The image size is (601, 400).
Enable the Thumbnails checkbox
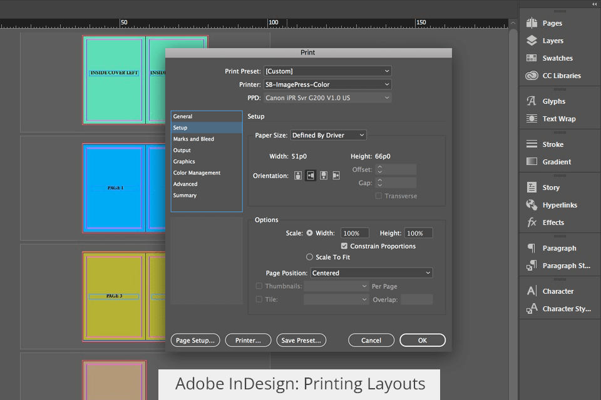(x=259, y=286)
